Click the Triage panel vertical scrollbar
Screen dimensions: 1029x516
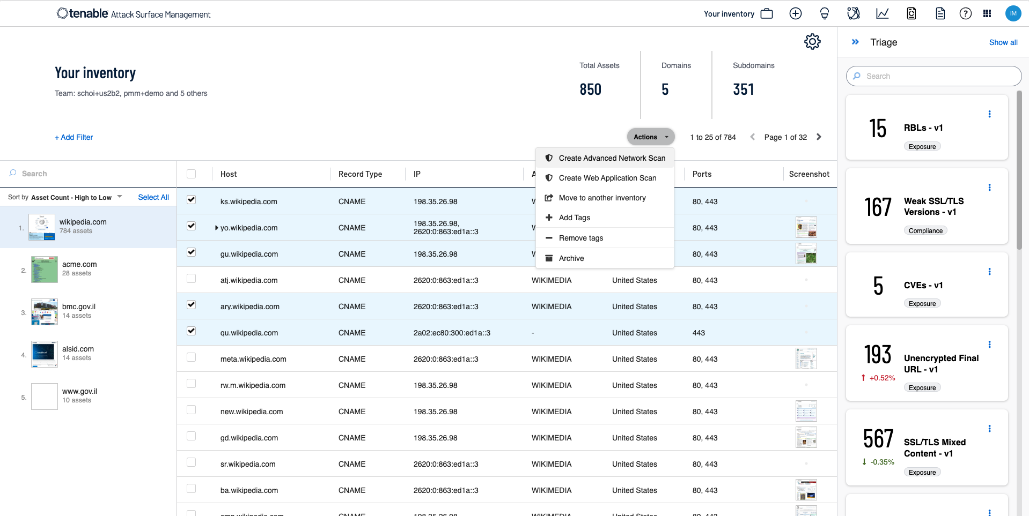(x=1019, y=171)
